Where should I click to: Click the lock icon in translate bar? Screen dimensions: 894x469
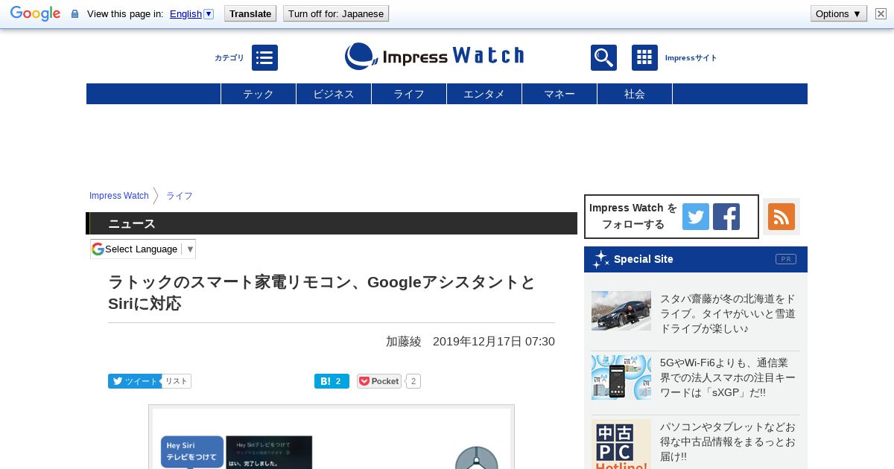coord(74,14)
